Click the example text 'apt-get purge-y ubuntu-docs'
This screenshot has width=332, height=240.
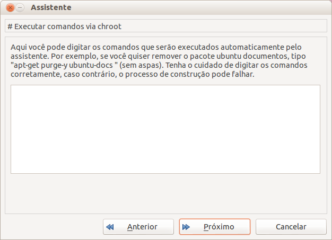tap(63, 65)
